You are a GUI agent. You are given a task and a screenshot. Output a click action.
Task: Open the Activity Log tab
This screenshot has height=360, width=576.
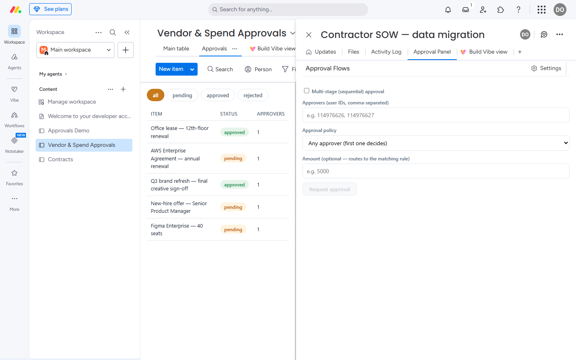[x=386, y=52]
